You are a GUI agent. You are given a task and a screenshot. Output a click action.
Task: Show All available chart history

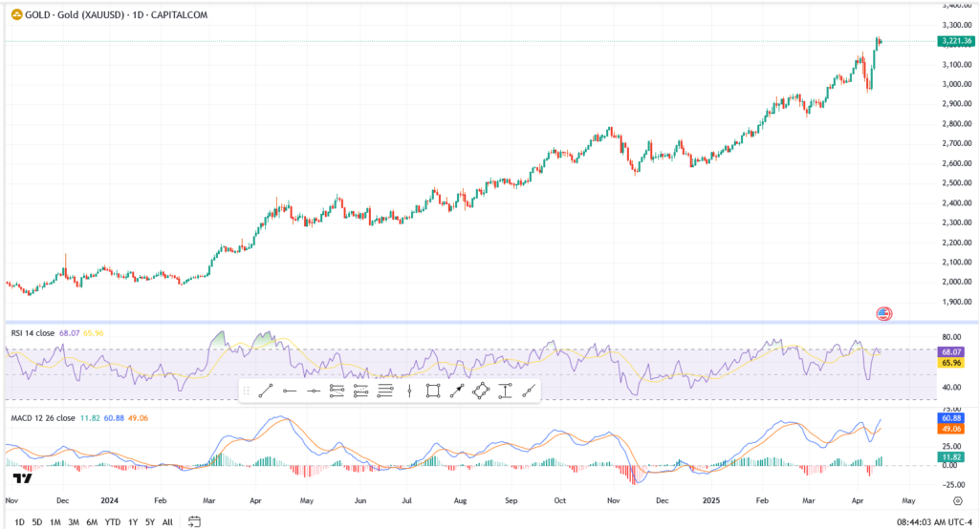coord(167,522)
